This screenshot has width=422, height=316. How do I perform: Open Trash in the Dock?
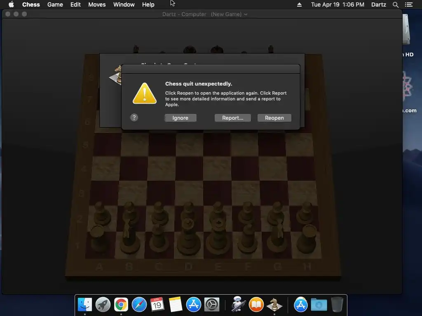[337, 304]
